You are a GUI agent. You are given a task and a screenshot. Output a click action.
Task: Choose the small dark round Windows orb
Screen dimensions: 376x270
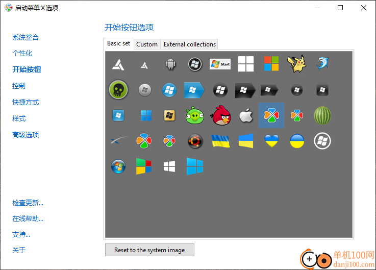[297, 90]
